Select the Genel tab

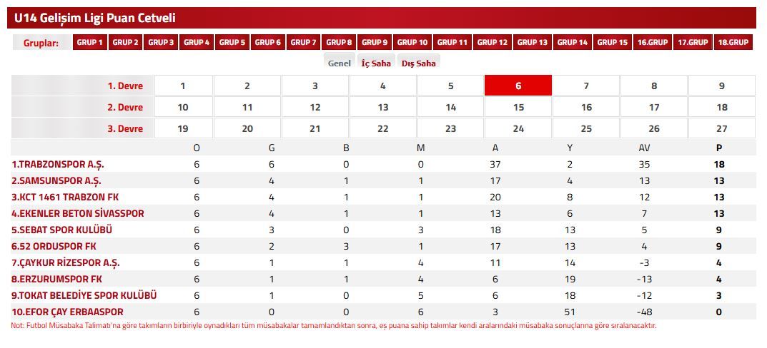pos(340,63)
